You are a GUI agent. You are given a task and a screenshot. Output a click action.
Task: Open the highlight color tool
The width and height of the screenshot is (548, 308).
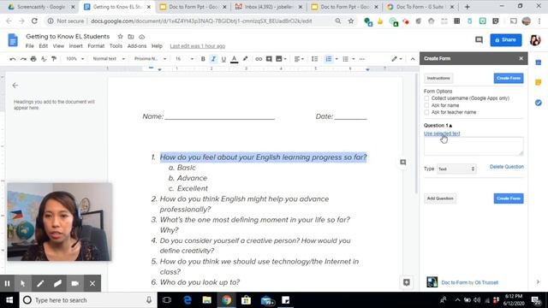tap(245, 59)
